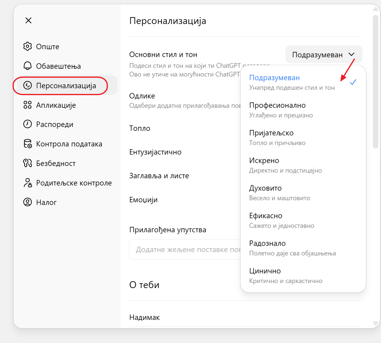Click the Безбедност key icon
The height and width of the screenshot is (343, 381).
click(28, 163)
